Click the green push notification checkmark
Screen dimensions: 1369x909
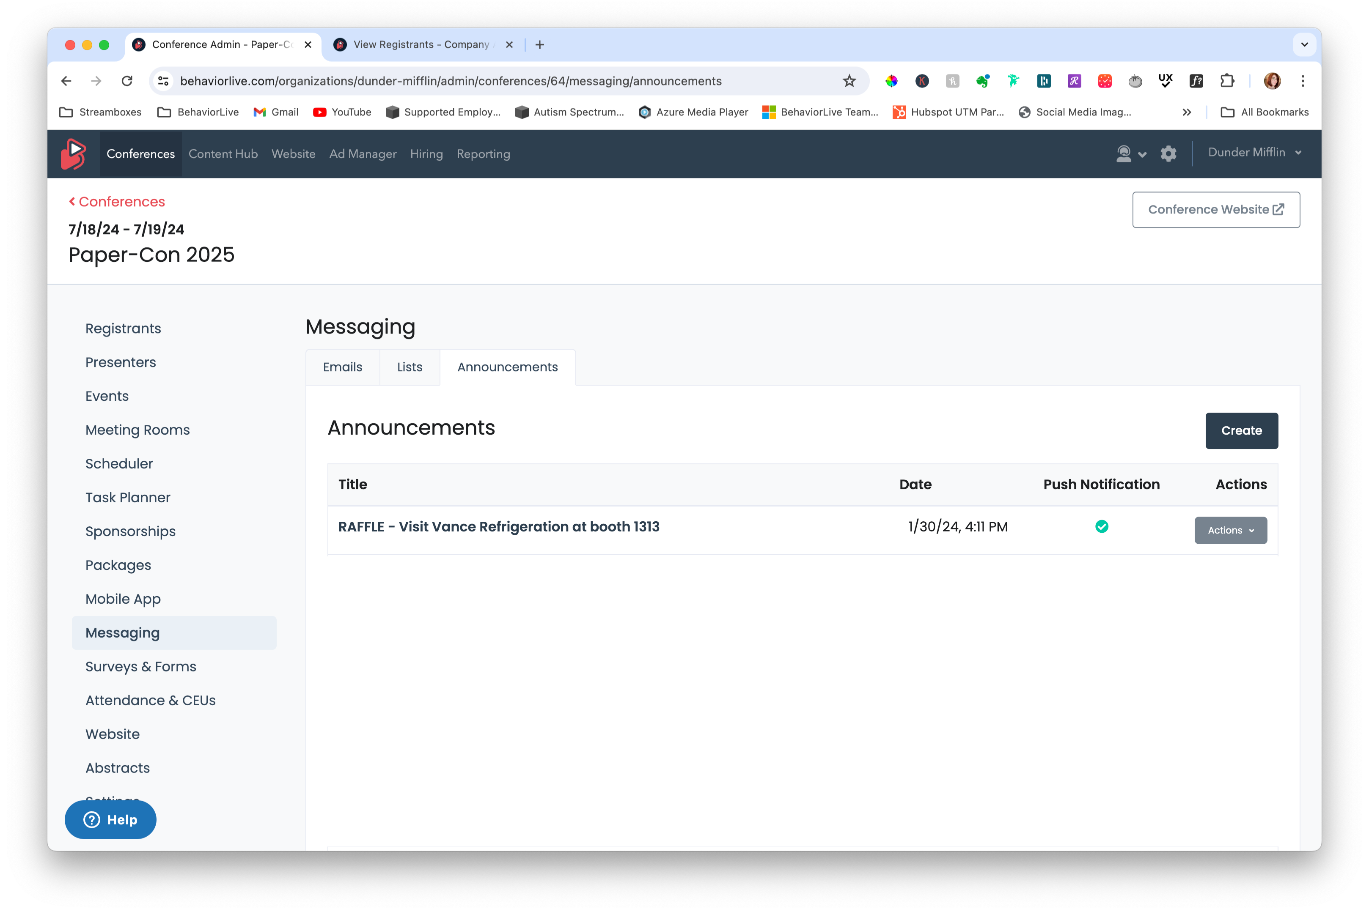coord(1101,526)
